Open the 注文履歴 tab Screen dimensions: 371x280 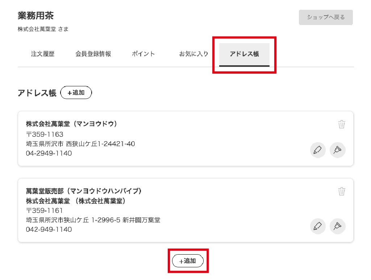[43, 54]
